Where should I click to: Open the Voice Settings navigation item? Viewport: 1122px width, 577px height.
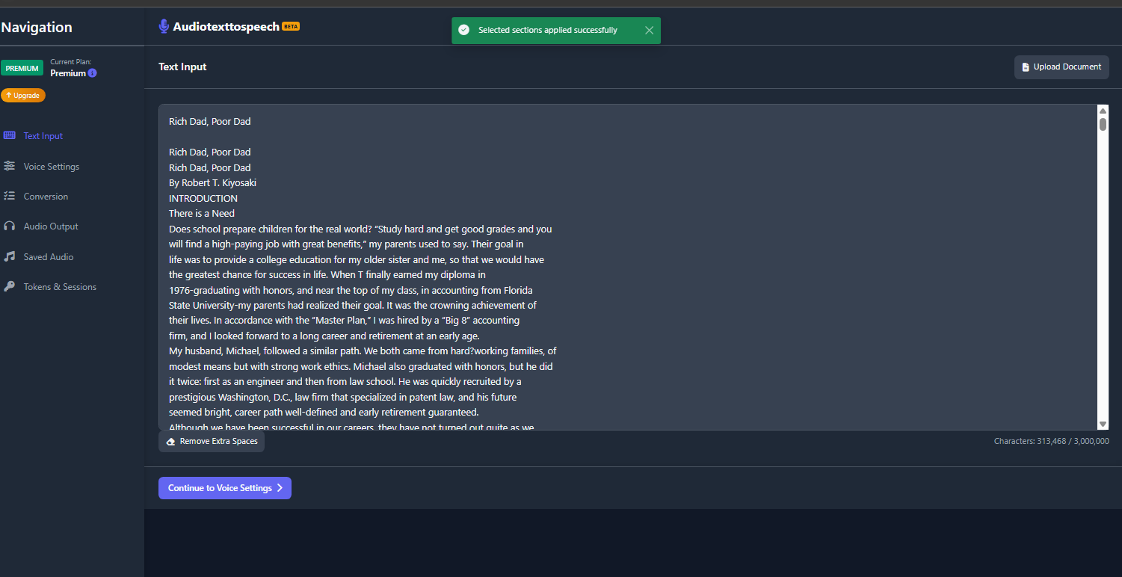[51, 167]
